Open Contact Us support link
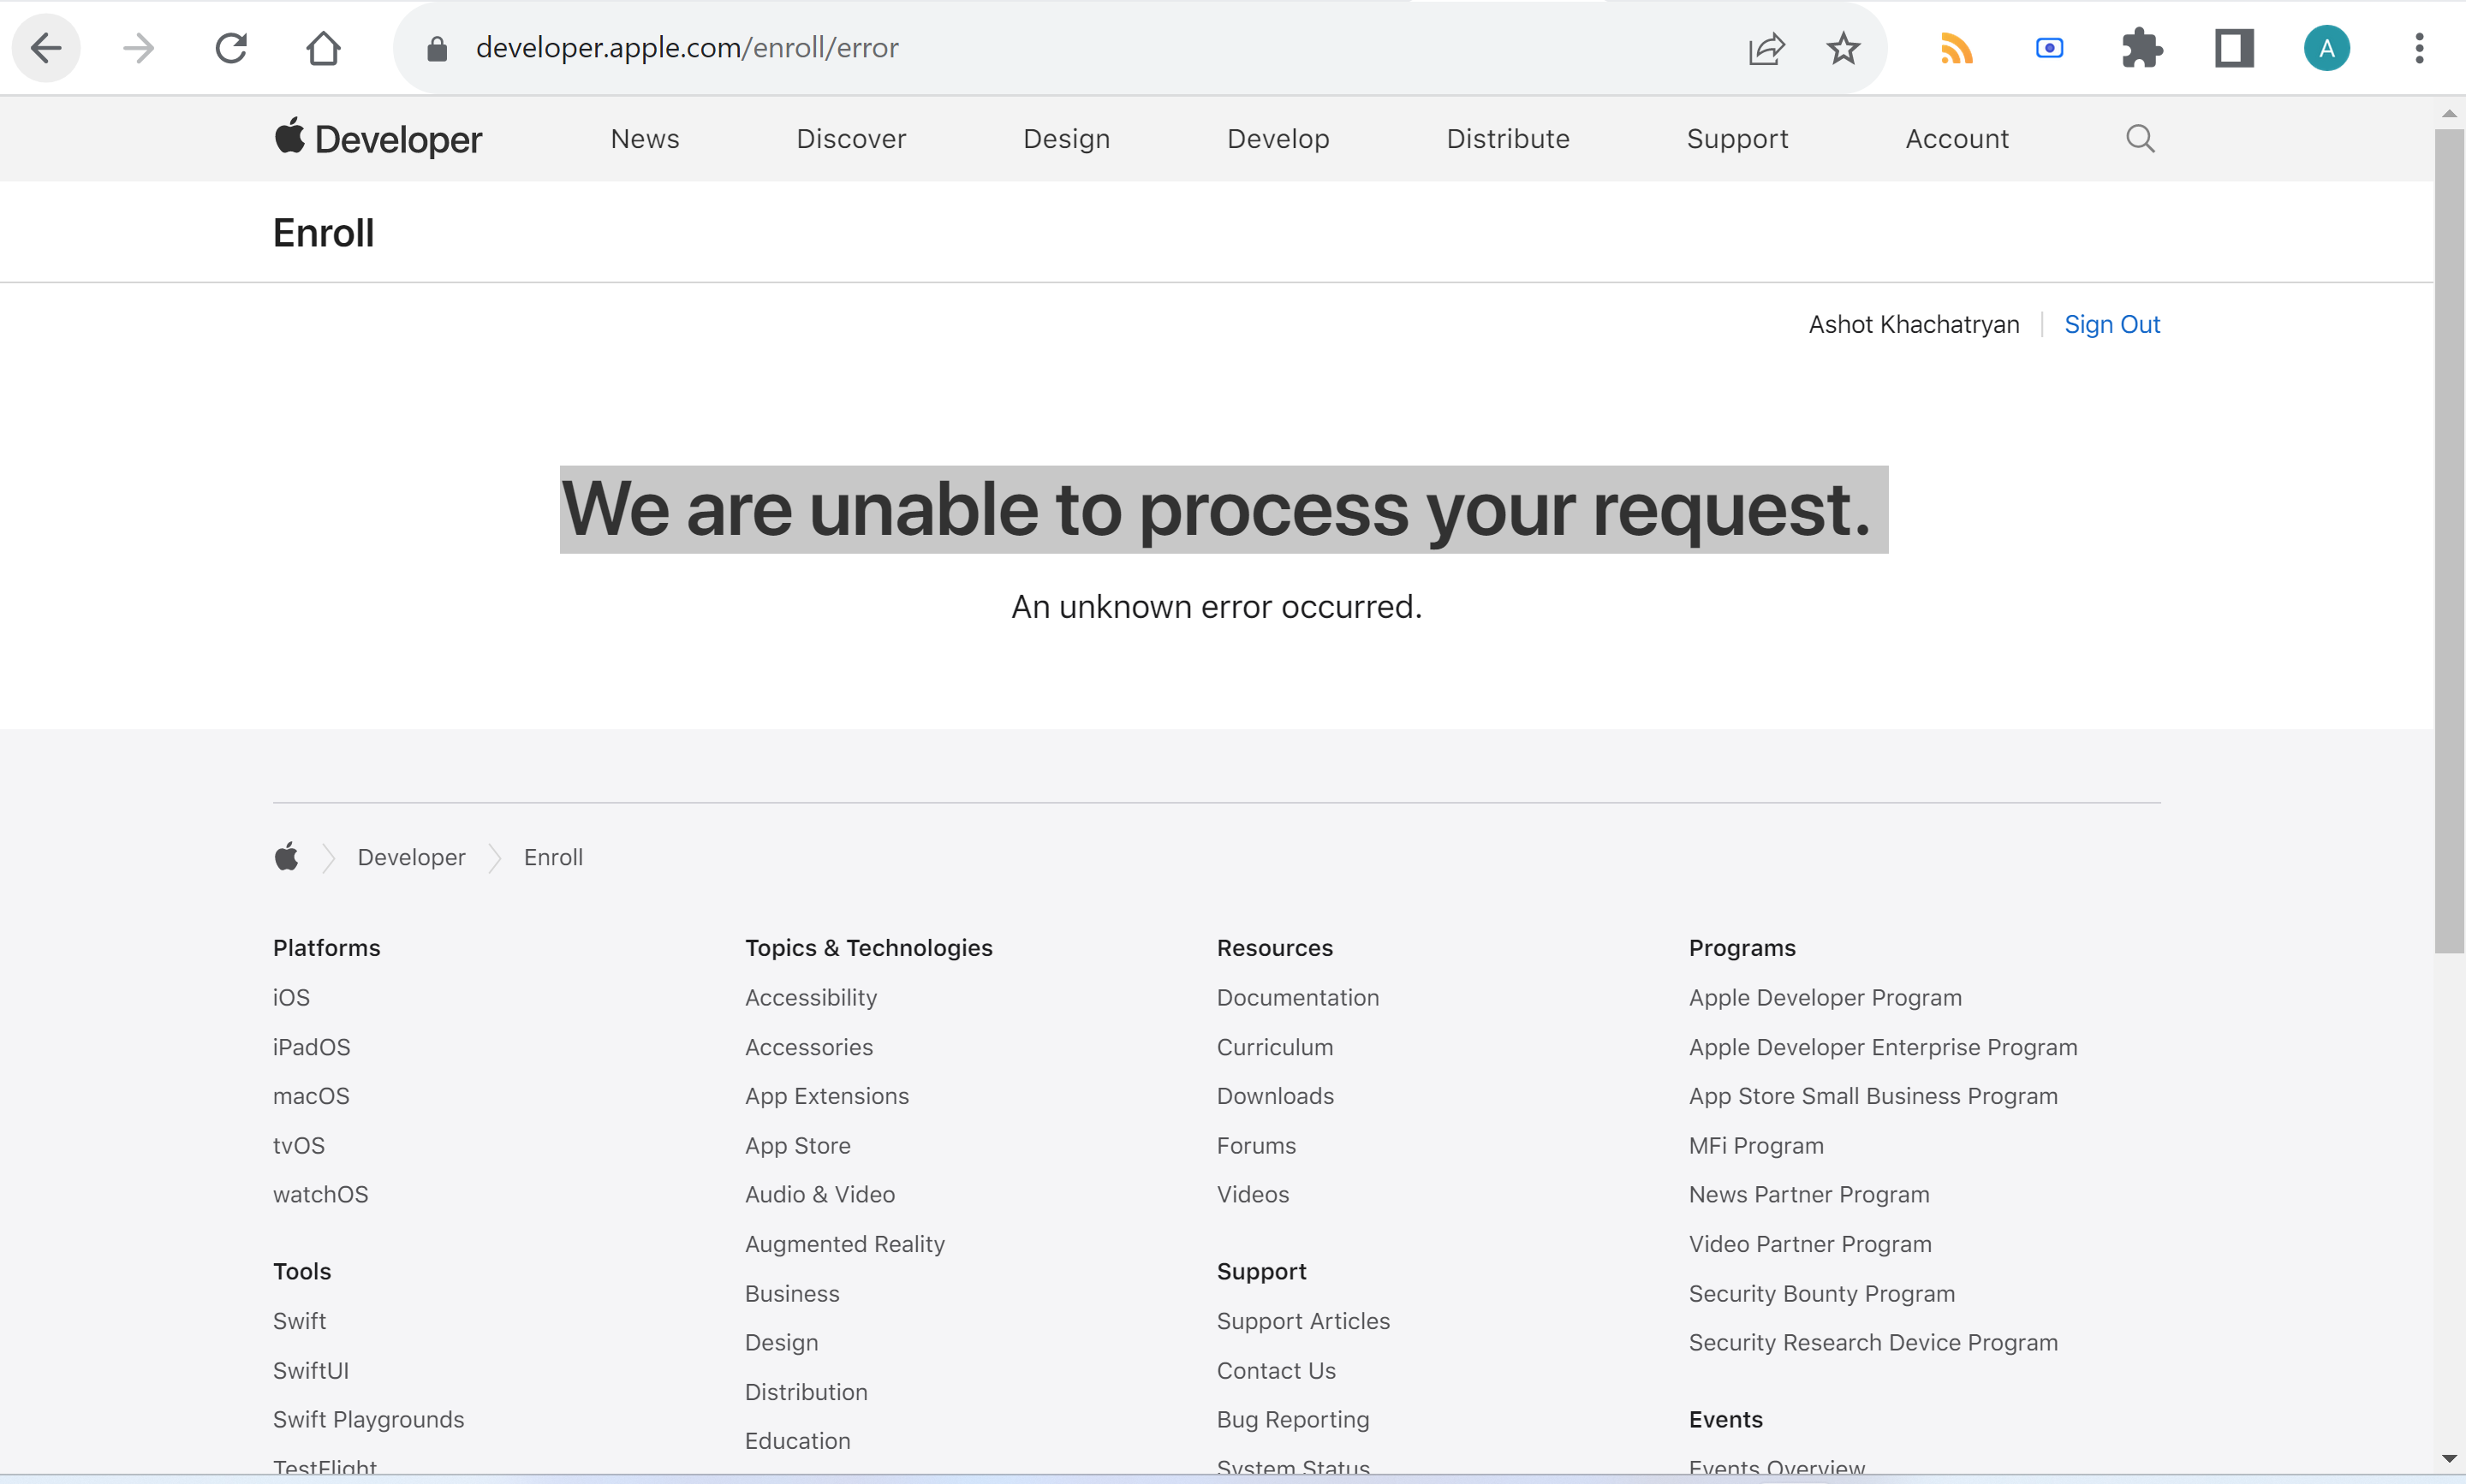Viewport: 2466px width, 1484px height. 1276,1370
